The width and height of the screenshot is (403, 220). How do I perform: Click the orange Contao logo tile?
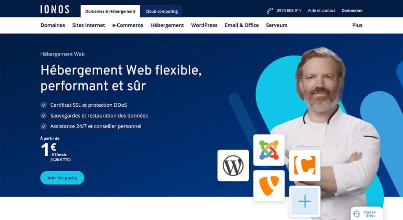pos(305,166)
